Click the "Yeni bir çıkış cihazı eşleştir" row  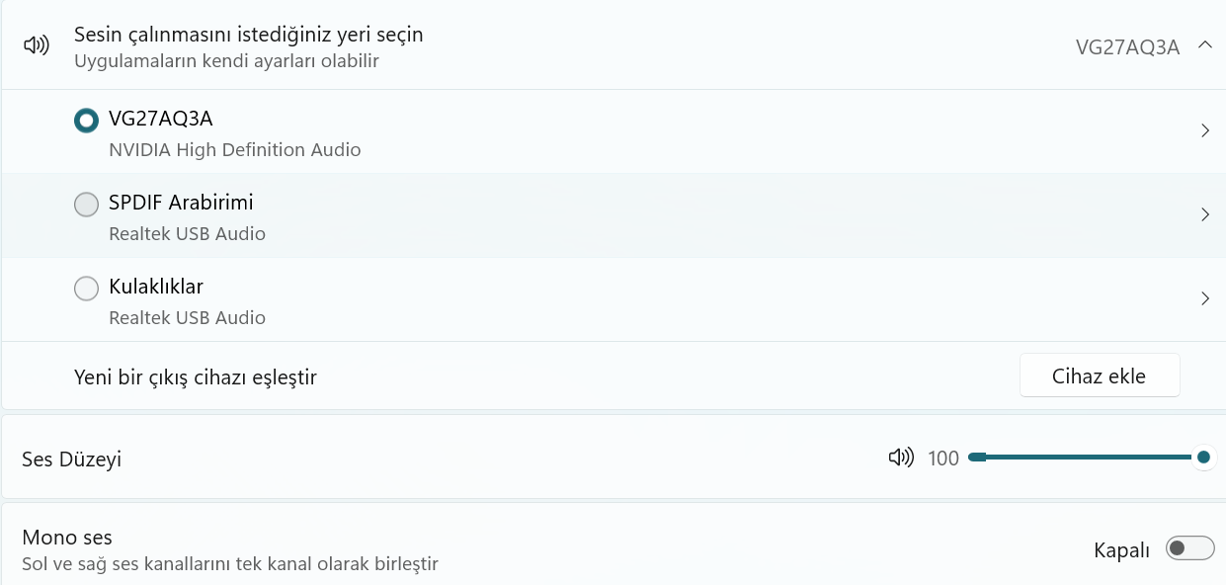(196, 376)
